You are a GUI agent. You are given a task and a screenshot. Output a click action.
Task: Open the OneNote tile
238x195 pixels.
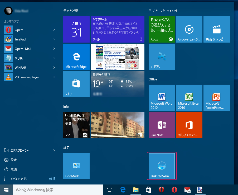point(162,125)
